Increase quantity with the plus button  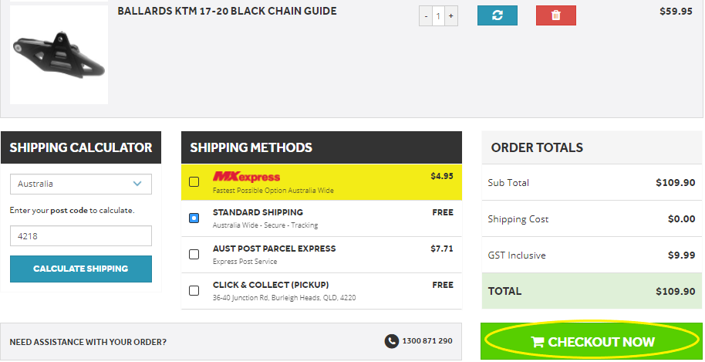click(x=451, y=17)
